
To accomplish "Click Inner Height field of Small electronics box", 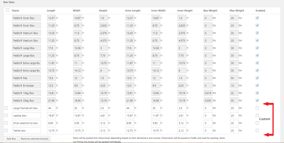I will [182, 123].
